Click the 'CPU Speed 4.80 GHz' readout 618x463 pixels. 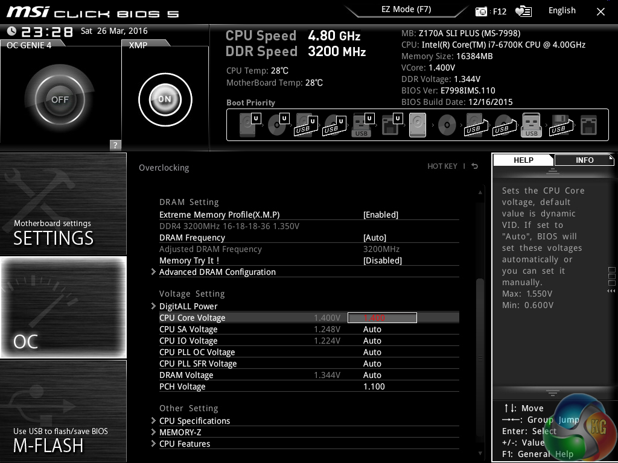[293, 36]
